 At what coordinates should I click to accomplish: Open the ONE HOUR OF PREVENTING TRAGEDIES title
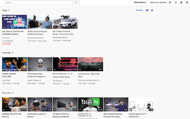point(13,33)
